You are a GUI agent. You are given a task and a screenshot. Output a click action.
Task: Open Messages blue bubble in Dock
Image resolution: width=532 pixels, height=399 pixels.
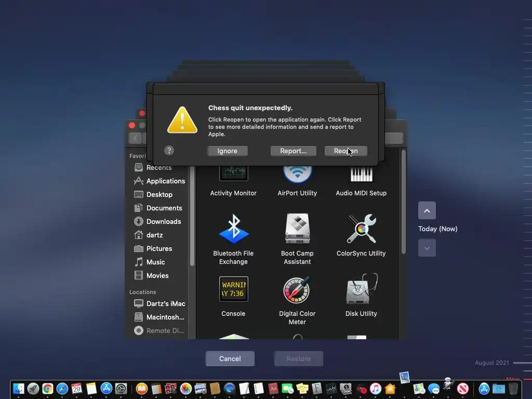tap(434, 389)
